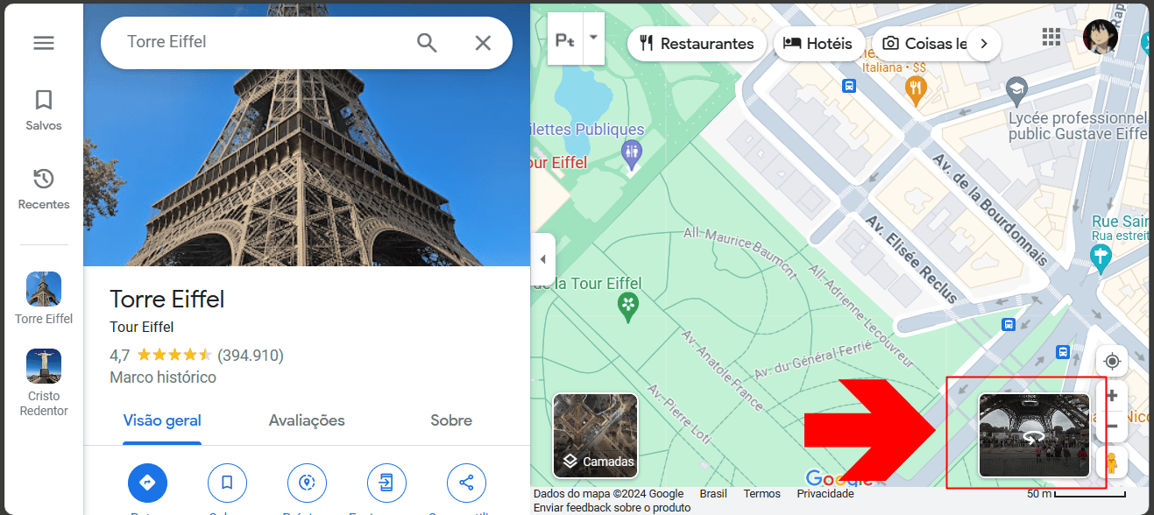Open the Termos link

[x=761, y=493]
